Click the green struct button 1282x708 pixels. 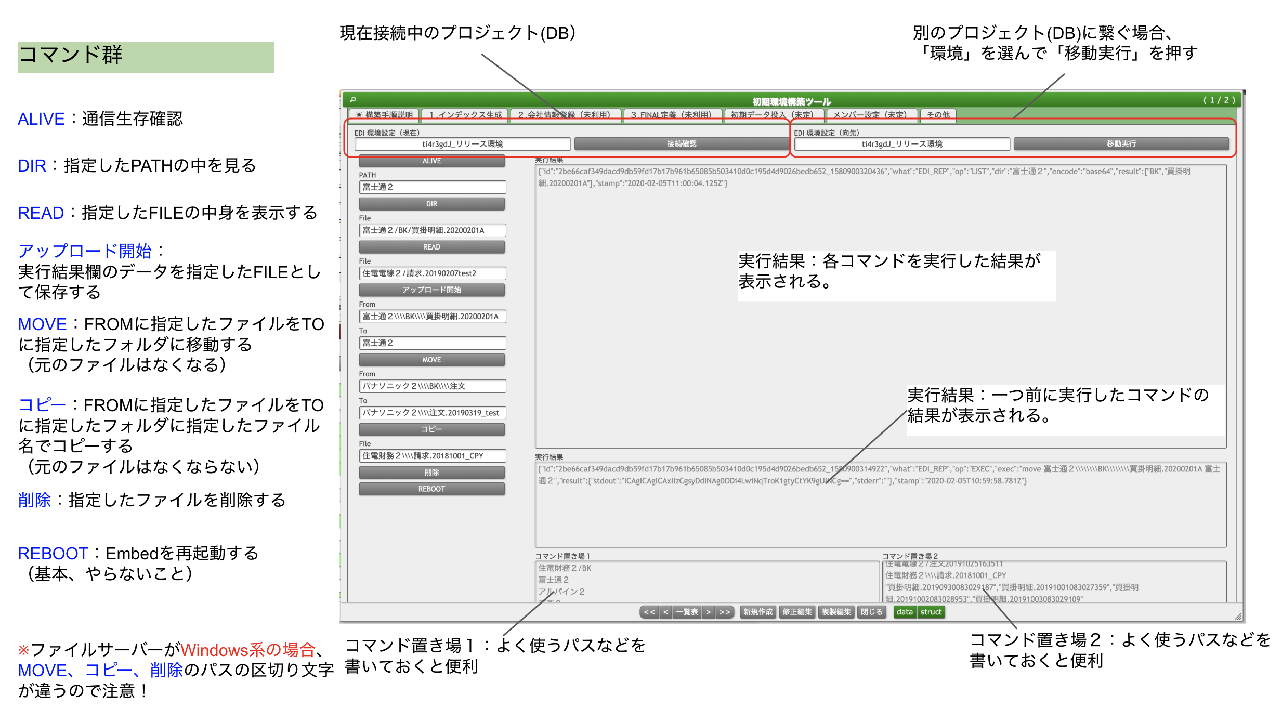point(931,612)
